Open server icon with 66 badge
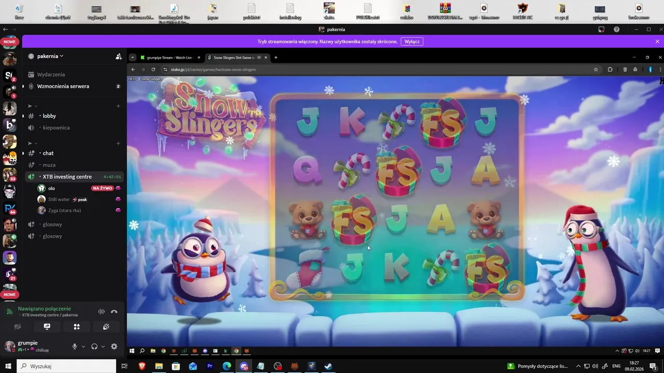The image size is (664, 373). click(x=10, y=208)
